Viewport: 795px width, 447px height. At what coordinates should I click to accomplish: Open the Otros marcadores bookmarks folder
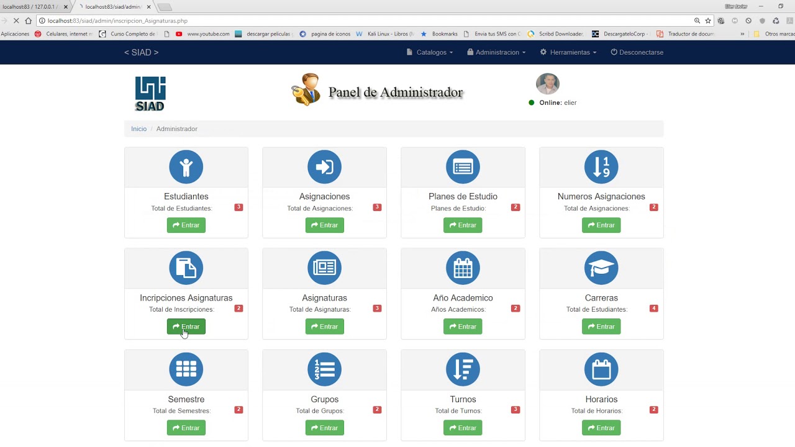(773, 34)
